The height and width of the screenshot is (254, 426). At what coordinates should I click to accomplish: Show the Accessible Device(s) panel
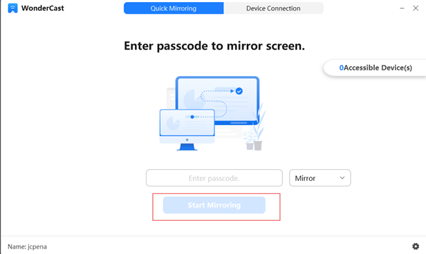(375, 68)
